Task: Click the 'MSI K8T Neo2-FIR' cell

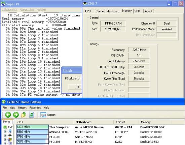Action: (x=86, y=132)
